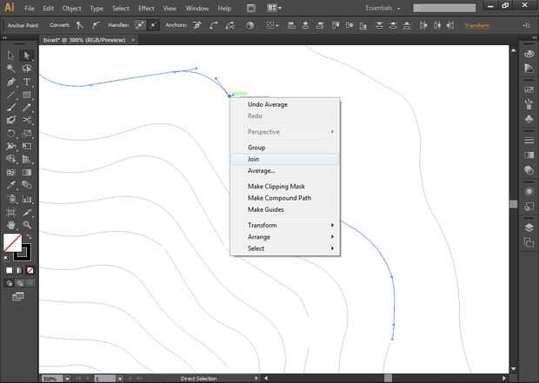Choose the Zoom magnifier tool
The image size is (539, 383).
click(x=27, y=225)
